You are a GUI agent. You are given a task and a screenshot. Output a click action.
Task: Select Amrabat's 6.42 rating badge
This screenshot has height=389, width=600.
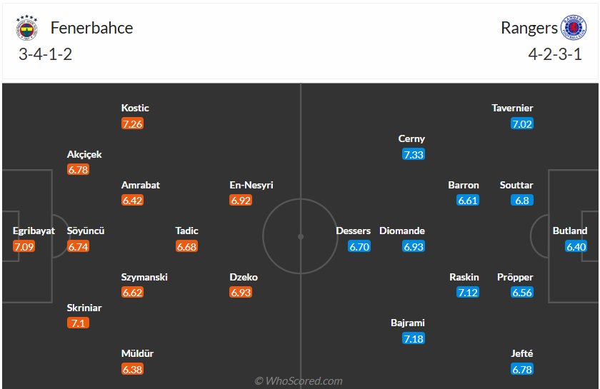(133, 201)
